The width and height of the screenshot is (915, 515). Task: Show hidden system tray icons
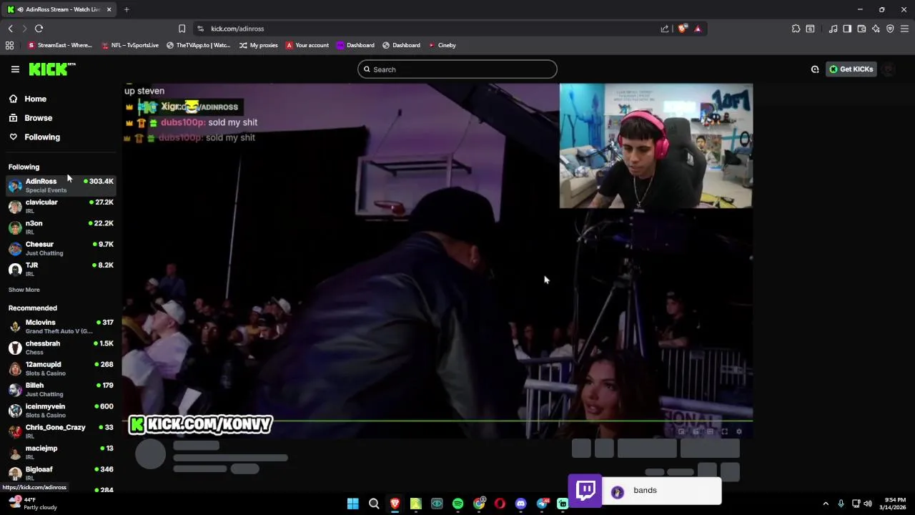tap(826, 504)
